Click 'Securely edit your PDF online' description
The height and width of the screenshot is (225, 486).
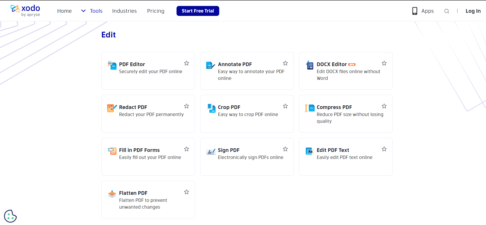[x=151, y=72]
